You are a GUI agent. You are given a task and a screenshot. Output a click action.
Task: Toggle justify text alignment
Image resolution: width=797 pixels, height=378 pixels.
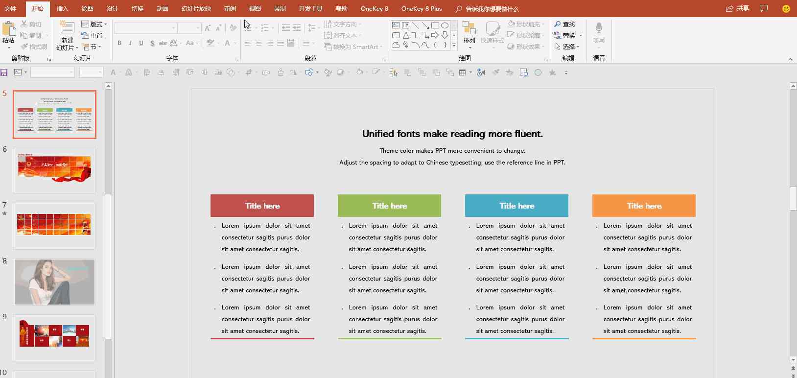(x=281, y=43)
